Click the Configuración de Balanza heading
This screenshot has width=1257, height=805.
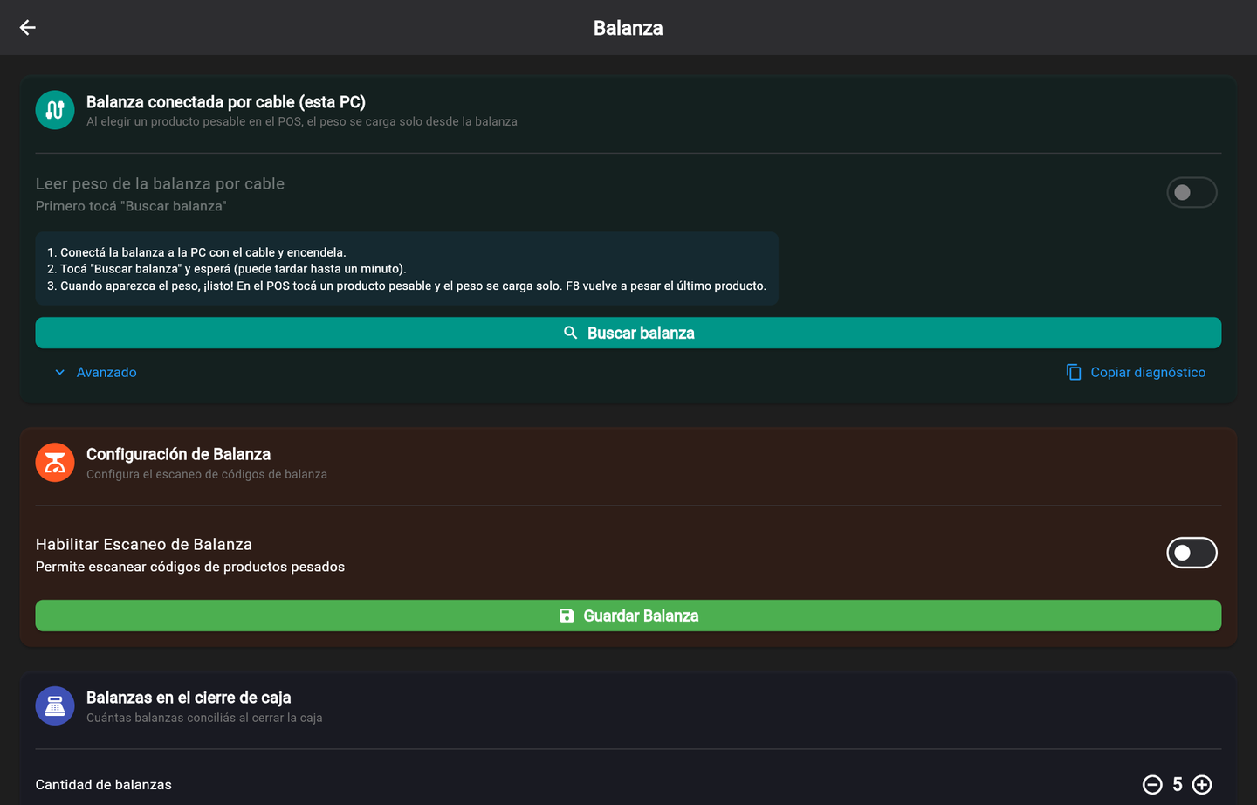[178, 454]
